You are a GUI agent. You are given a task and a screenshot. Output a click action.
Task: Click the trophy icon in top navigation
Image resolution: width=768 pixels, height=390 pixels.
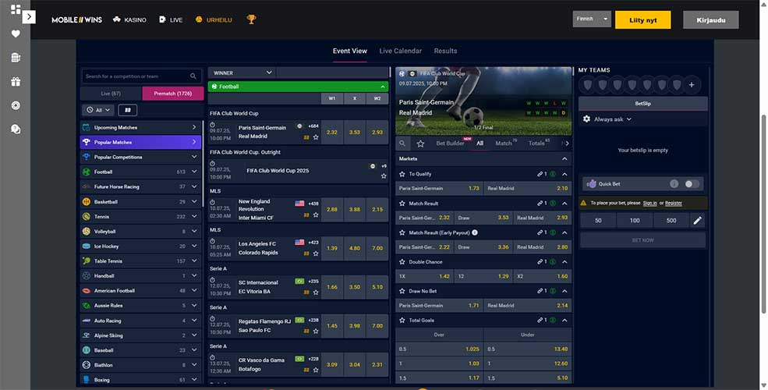pyautogui.click(x=251, y=19)
